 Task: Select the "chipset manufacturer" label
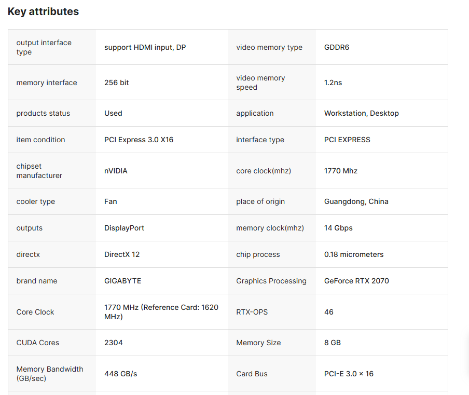pyautogui.click(x=39, y=171)
